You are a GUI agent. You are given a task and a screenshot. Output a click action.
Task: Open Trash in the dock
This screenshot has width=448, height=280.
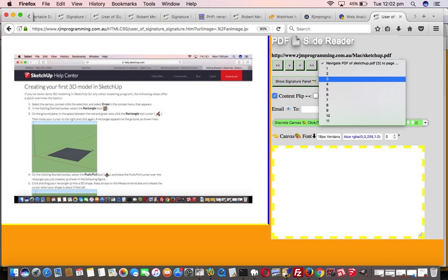coord(434,272)
